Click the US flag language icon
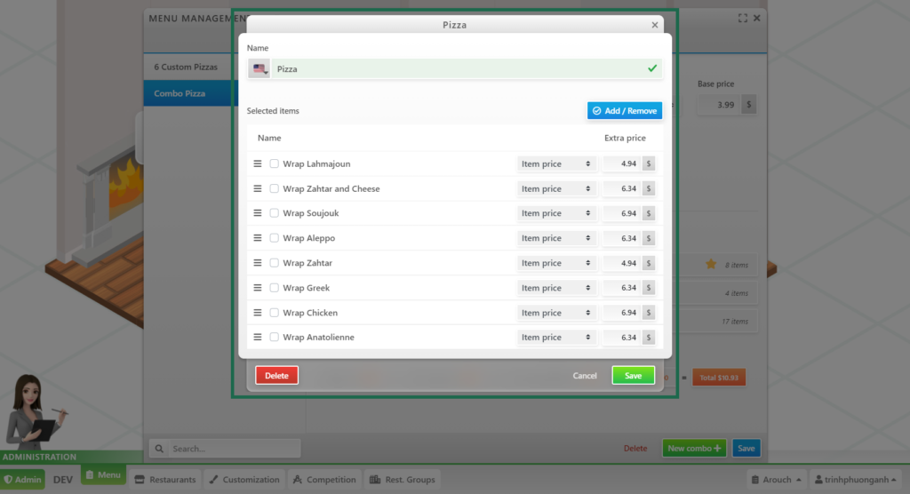910x494 pixels. point(259,68)
